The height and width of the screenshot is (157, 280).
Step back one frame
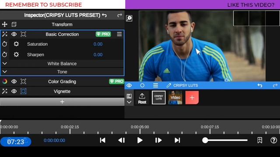(x=122, y=140)
